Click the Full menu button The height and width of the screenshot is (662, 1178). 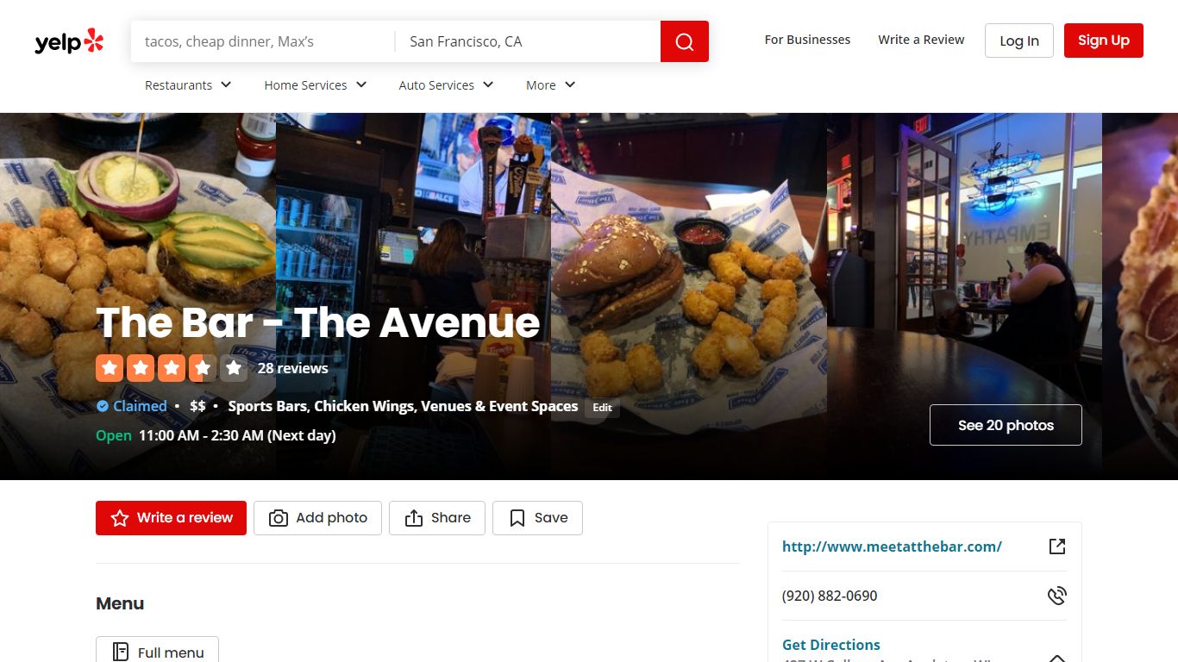[157, 651]
